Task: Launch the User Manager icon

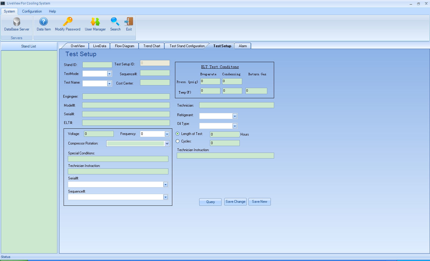Action: [x=95, y=22]
